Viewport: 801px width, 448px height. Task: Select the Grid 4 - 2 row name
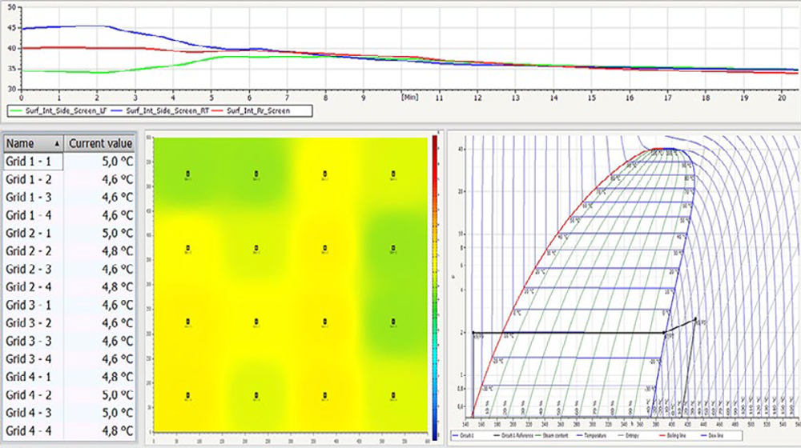[x=29, y=395]
